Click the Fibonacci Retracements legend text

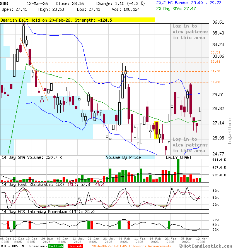click(131, 246)
